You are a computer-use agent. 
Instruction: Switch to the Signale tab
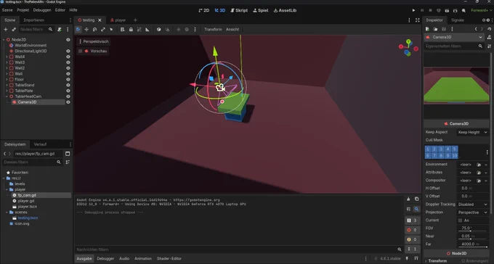coord(458,20)
